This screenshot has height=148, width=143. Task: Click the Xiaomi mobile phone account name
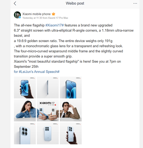pyautogui.click(x=36, y=14)
